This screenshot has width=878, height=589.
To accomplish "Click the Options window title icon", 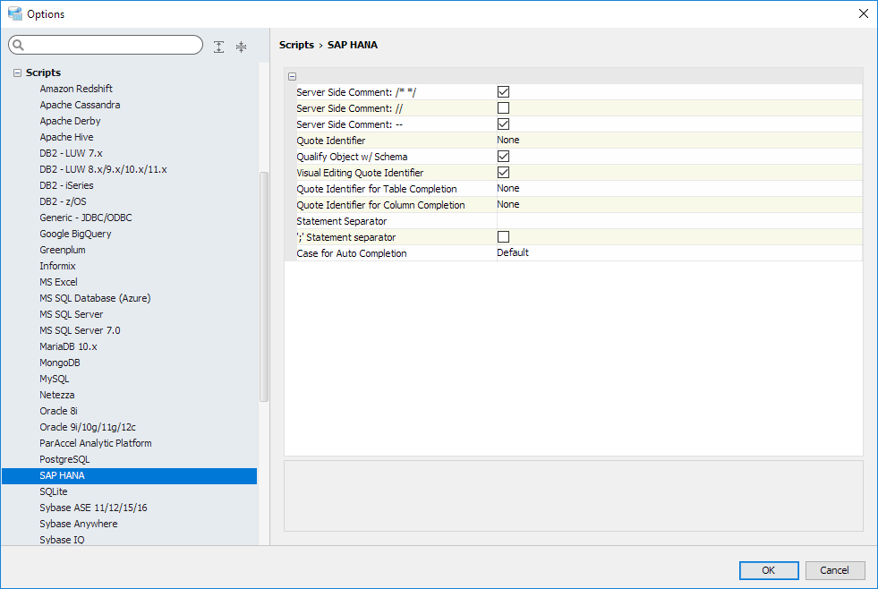I will [x=14, y=13].
